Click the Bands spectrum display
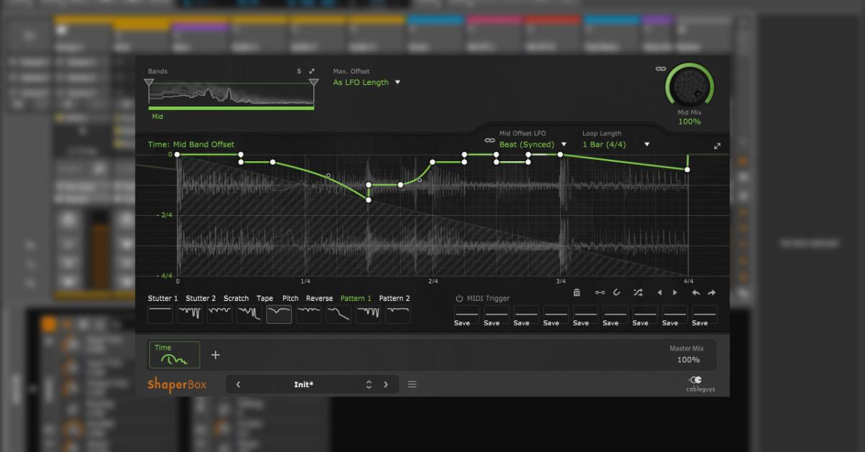865x452 pixels. 231,94
